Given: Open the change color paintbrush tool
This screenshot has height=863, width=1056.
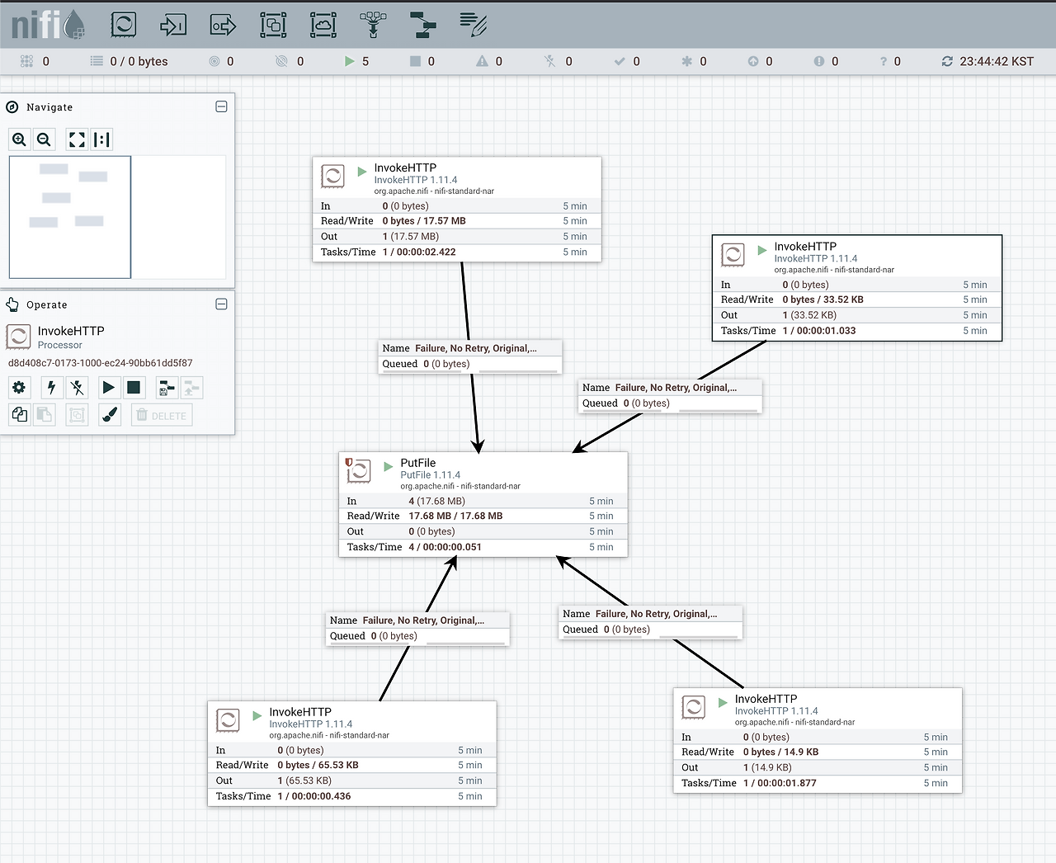Looking at the screenshot, I should click(x=110, y=415).
